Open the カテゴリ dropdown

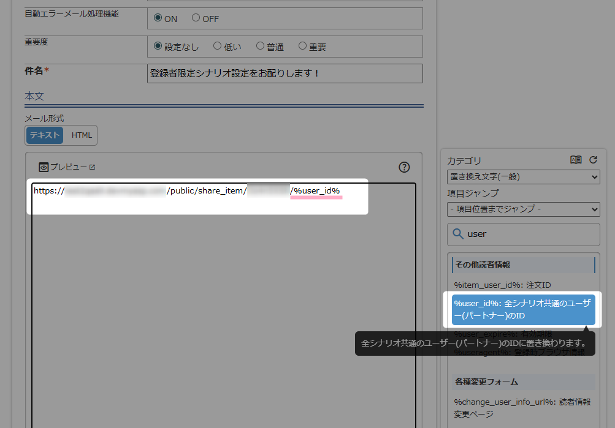coord(523,177)
